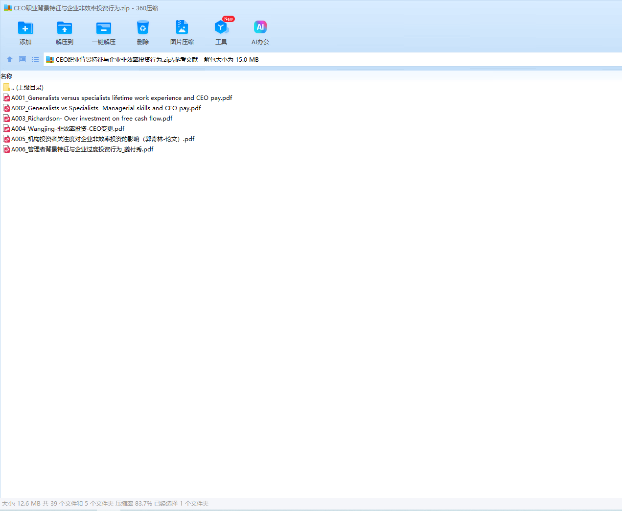The width and height of the screenshot is (622, 511).
Task: Select A006_管理者背景特征与企业过度投资行为_姜付秀.pdf
Action: coord(78,149)
